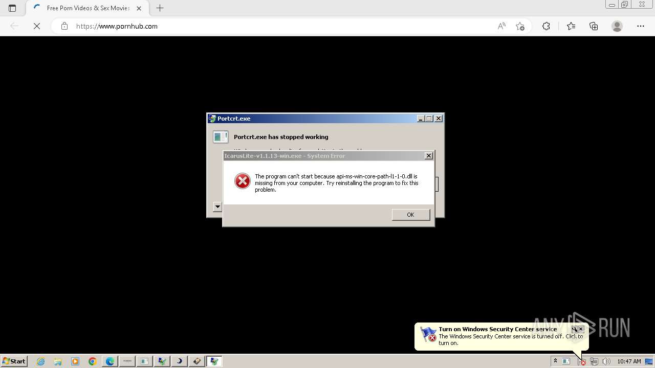The image size is (655, 368).
Task: Click the program icon beside 'Portcrt.exe has stopped working'
Action: (221, 137)
